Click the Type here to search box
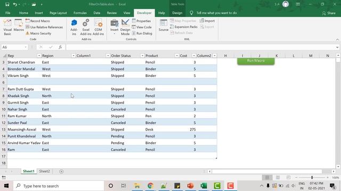Viewport: 341px width, 191px height. pyautogui.click(x=59, y=186)
